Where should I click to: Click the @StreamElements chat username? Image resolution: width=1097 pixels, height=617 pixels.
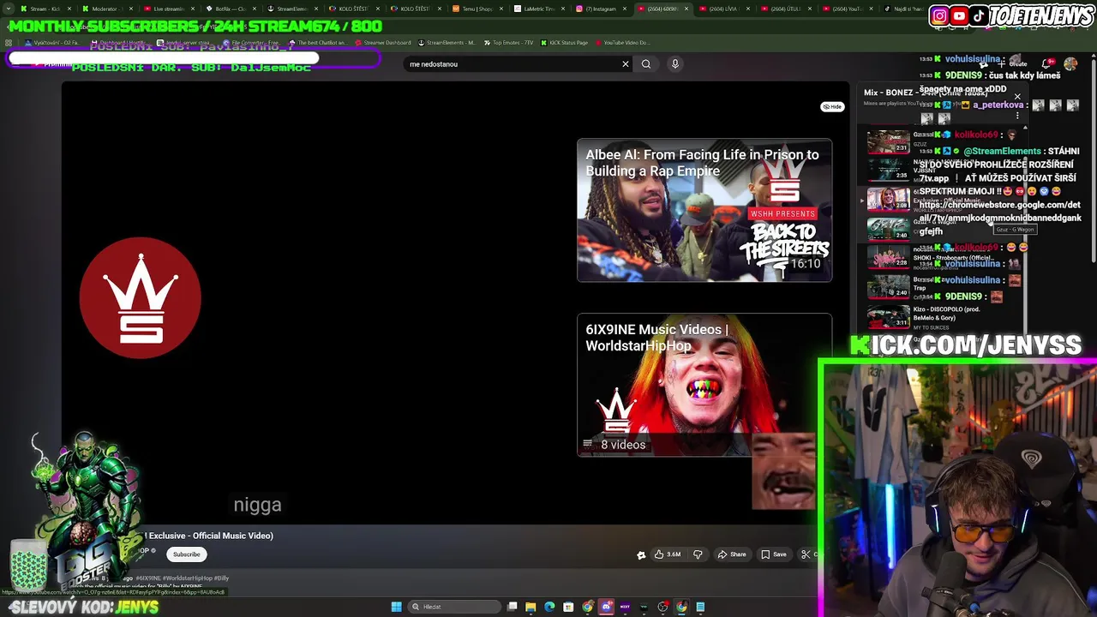pyautogui.click(x=1002, y=151)
